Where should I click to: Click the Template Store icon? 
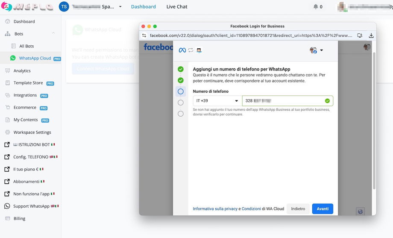[8, 83]
